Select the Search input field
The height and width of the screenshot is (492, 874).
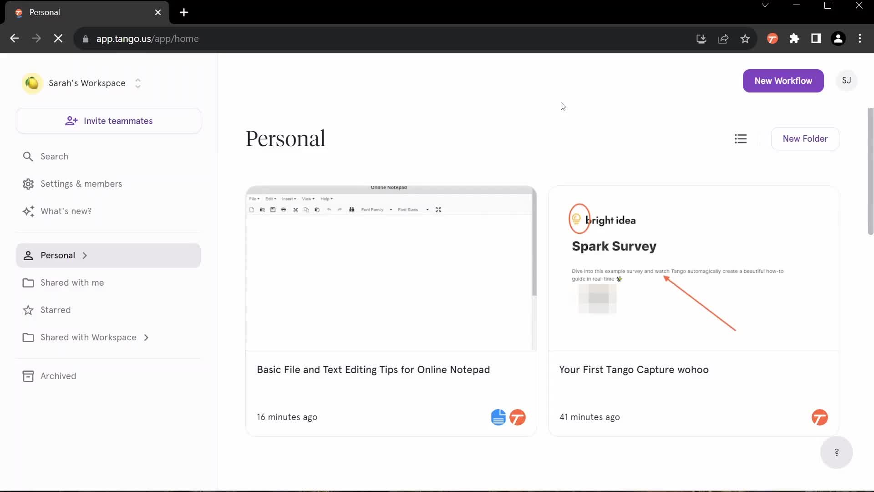(x=54, y=156)
